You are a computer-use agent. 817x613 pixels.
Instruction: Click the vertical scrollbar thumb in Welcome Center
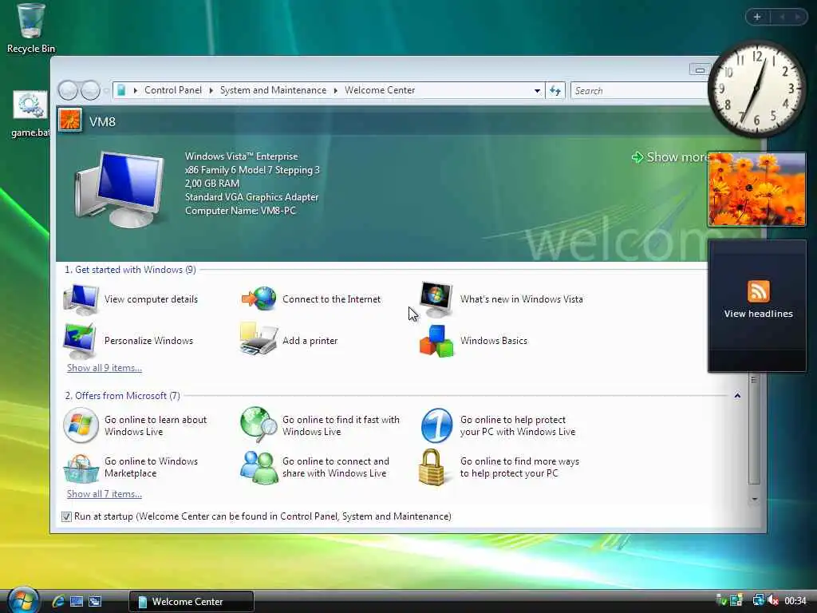coord(754,429)
